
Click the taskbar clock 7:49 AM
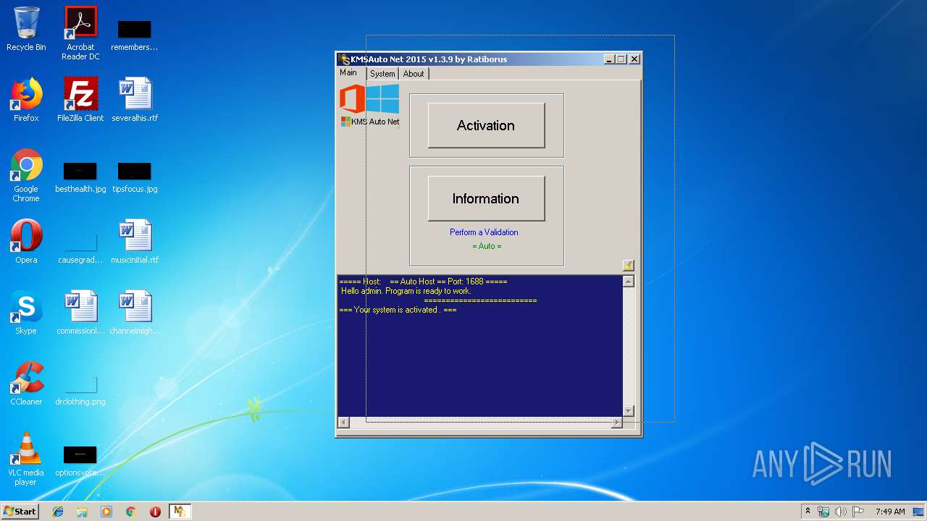[x=890, y=512]
